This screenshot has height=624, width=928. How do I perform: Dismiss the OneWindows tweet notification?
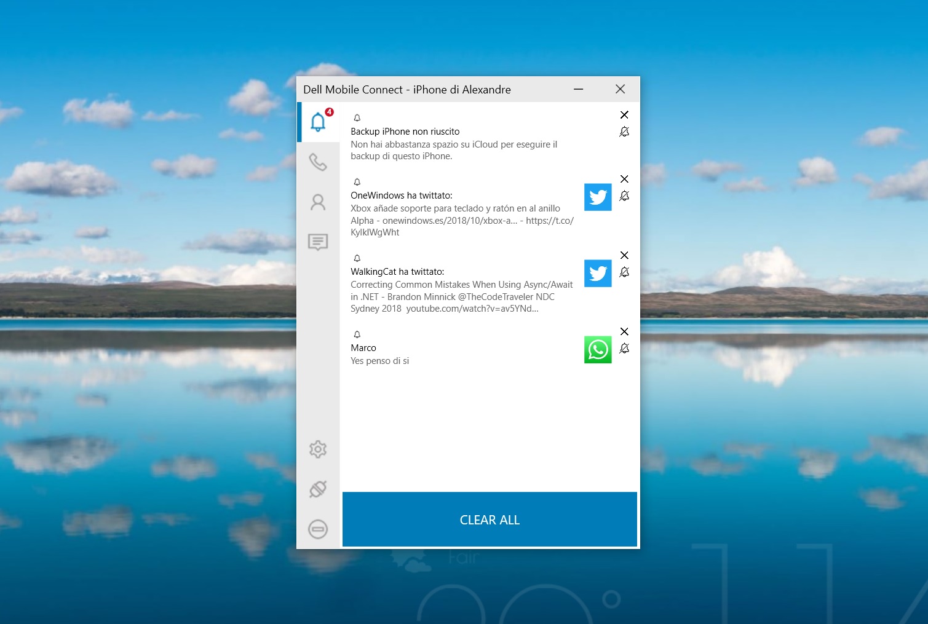(x=624, y=179)
